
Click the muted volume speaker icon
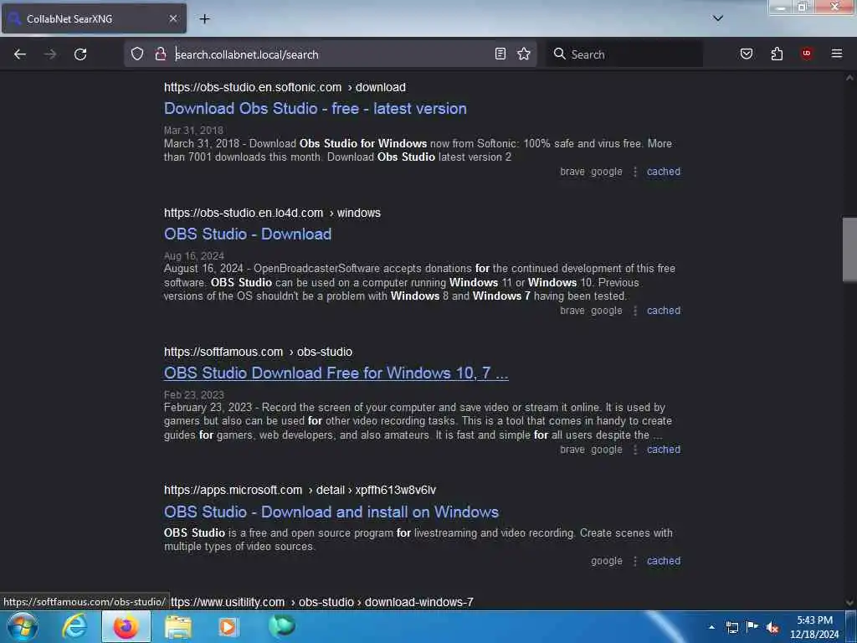coord(772,627)
